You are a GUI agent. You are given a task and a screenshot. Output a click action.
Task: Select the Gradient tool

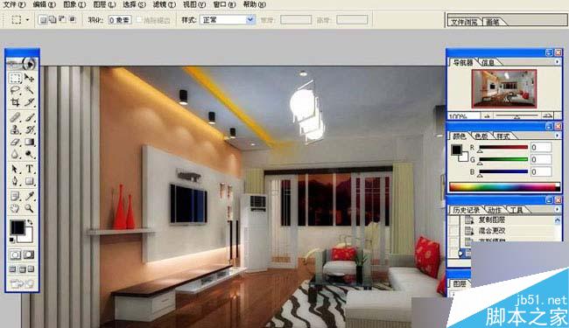click(29, 142)
